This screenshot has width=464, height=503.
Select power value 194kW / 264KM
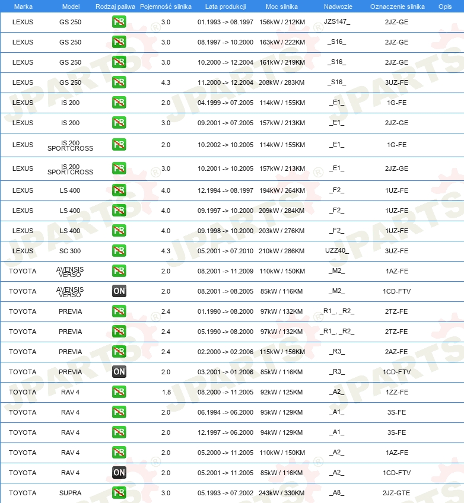(x=282, y=190)
